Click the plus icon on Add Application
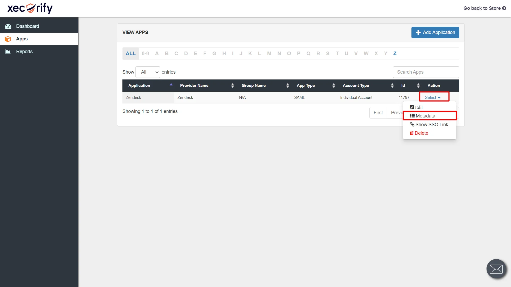The width and height of the screenshot is (511, 287). [x=418, y=32]
